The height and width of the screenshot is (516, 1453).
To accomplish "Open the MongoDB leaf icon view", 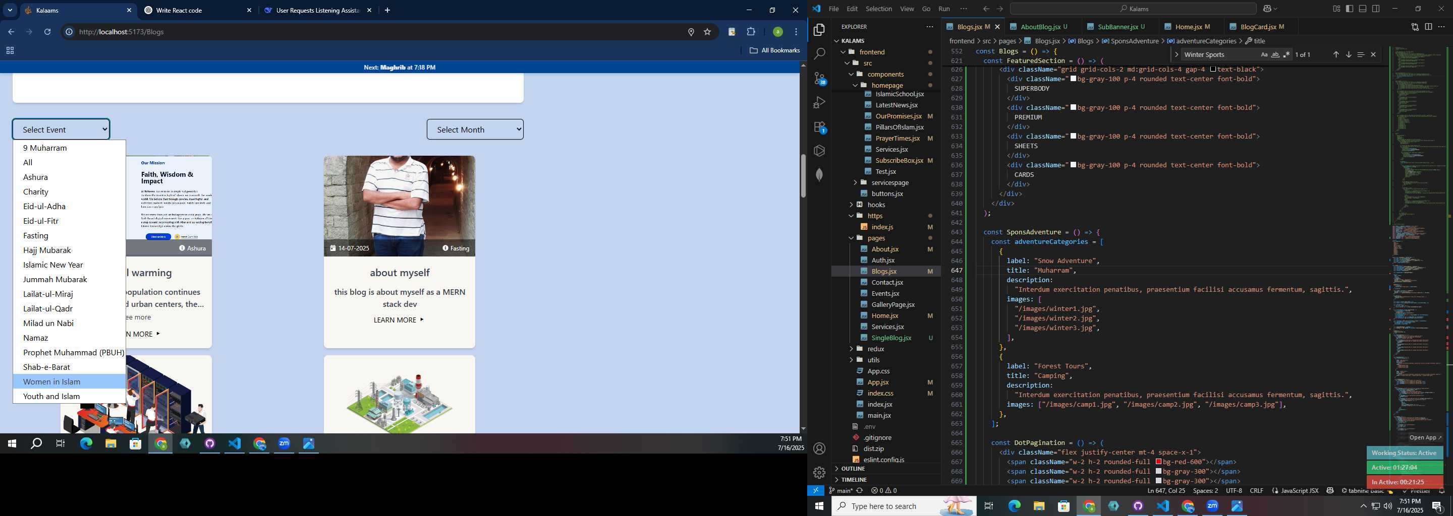I will coord(819,175).
